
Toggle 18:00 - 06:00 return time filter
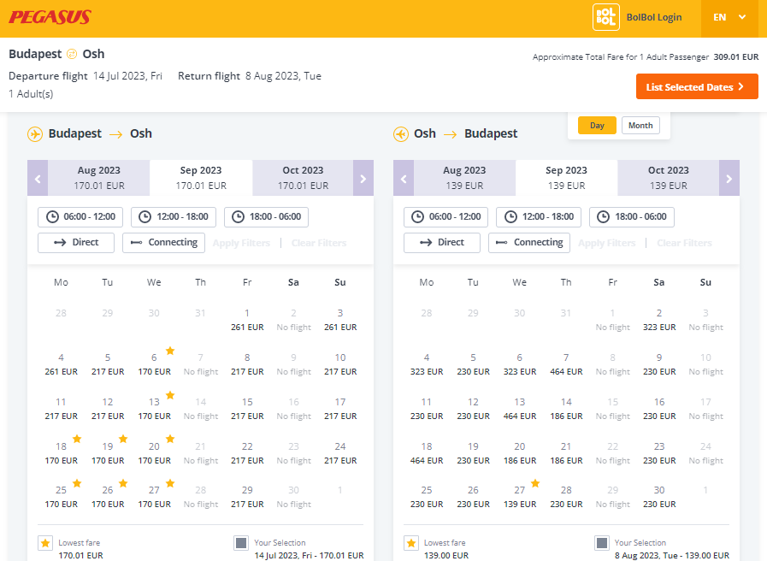(632, 216)
